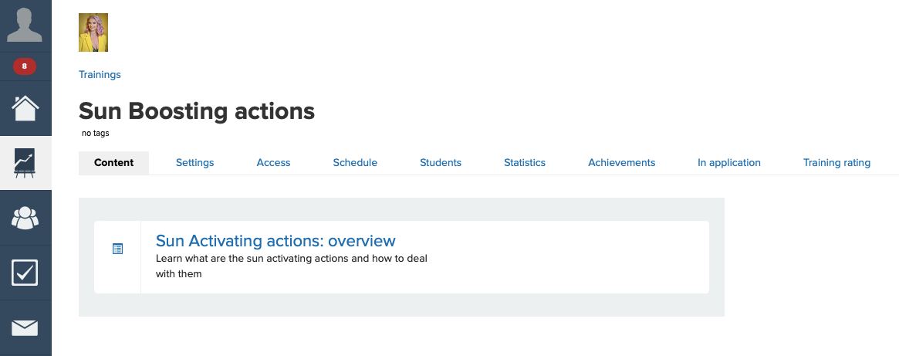Switch to the Achievements tab
Image resolution: width=899 pixels, height=356 pixels.
621,163
